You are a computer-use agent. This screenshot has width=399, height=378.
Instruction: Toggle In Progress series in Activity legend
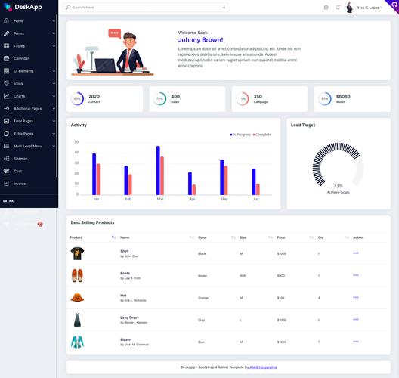click(240, 135)
